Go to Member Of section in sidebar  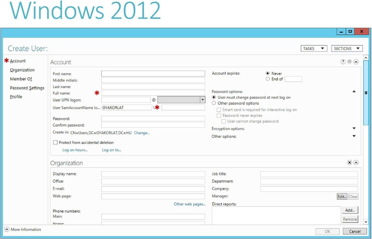pyautogui.click(x=21, y=79)
